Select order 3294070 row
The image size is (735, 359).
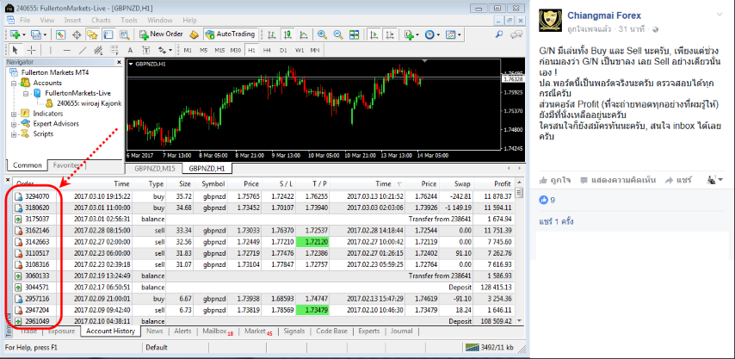tap(262, 195)
